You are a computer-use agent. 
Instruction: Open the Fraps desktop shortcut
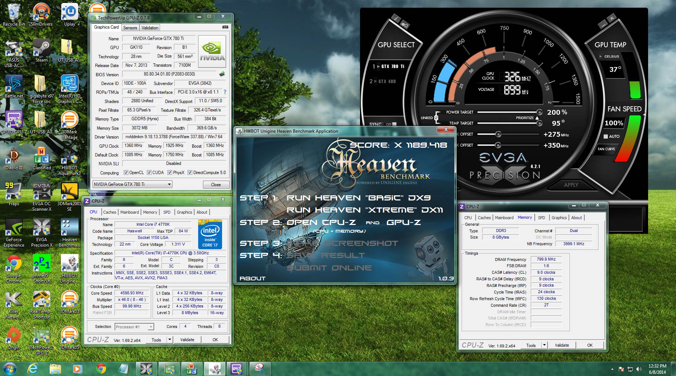[x=14, y=194]
